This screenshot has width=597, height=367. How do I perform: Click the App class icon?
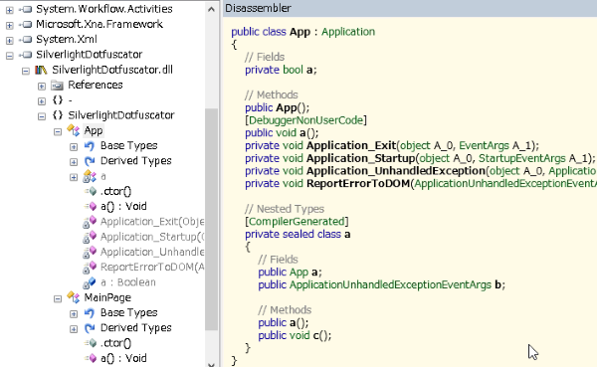pyautogui.click(x=73, y=130)
